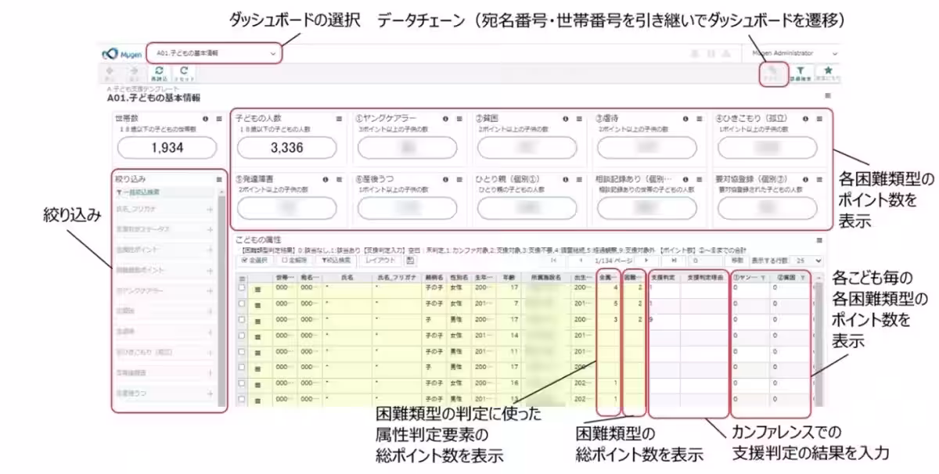939x474 pixels.
Task: Expand the ④ひきこもり filter in 絞り込み
Action: pos(210,354)
